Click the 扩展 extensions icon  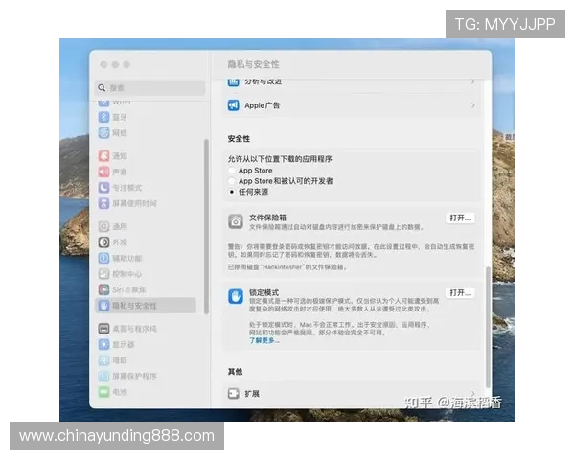[x=234, y=393]
